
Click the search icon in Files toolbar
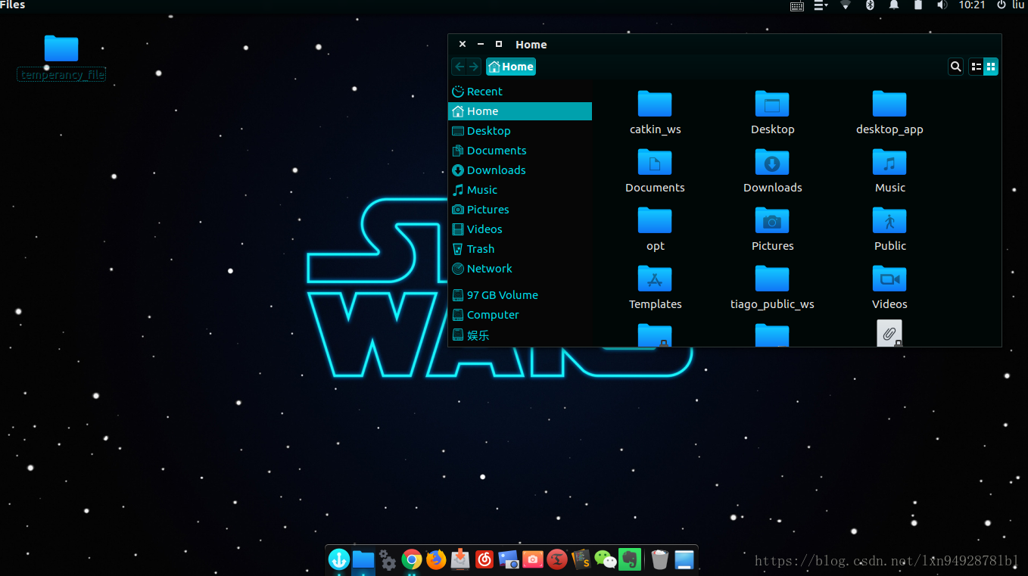click(956, 67)
